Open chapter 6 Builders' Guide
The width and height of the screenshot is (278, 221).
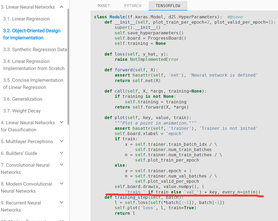point(19,153)
